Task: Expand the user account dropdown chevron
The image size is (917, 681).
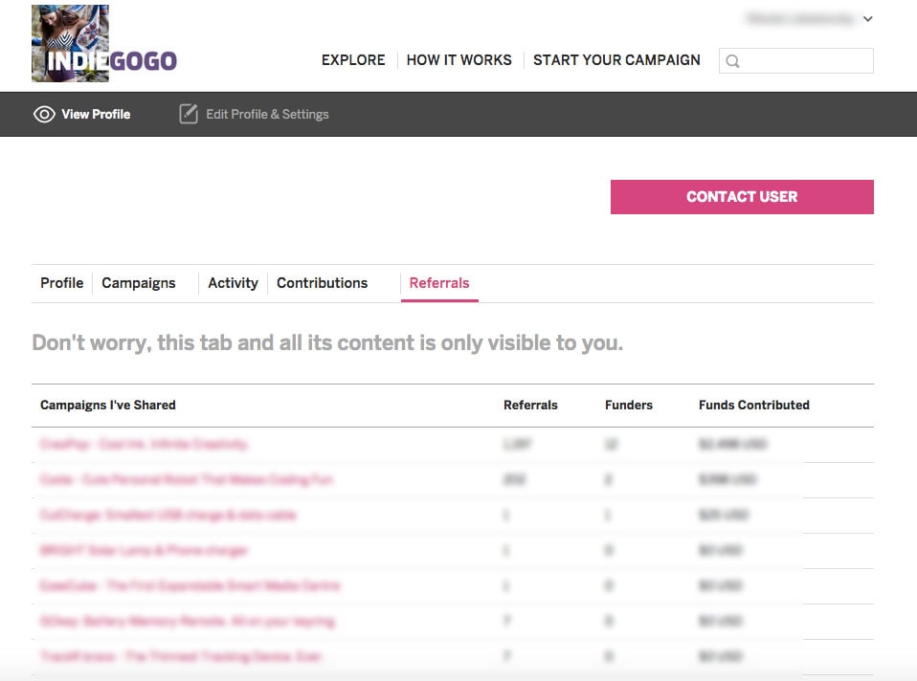Action: 867,18
